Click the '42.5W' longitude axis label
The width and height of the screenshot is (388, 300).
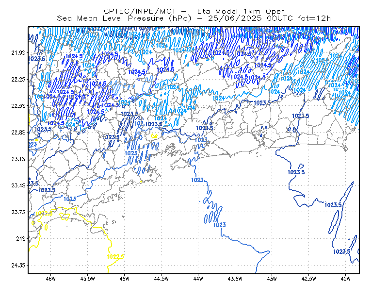pyautogui.click(x=309, y=279)
